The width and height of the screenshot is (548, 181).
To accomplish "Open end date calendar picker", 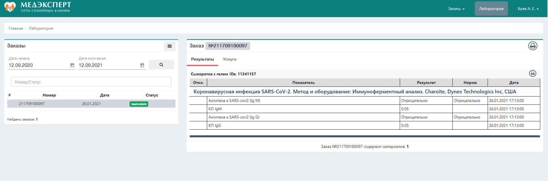I will click(x=142, y=65).
